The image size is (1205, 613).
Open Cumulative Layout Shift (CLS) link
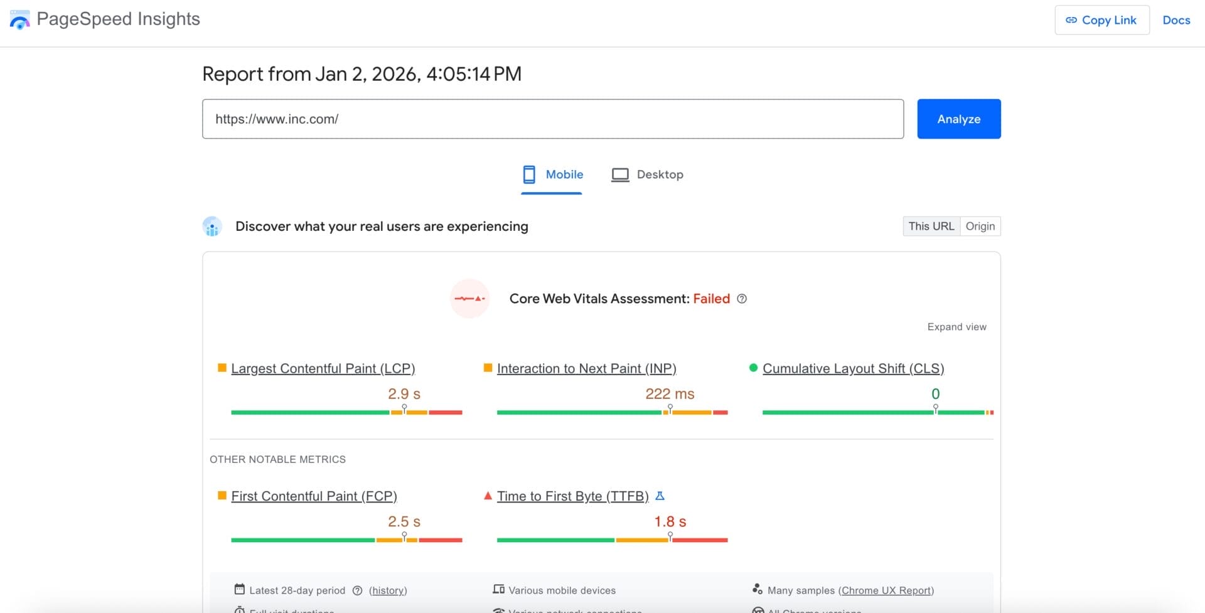pyautogui.click(x=854, y=368)
